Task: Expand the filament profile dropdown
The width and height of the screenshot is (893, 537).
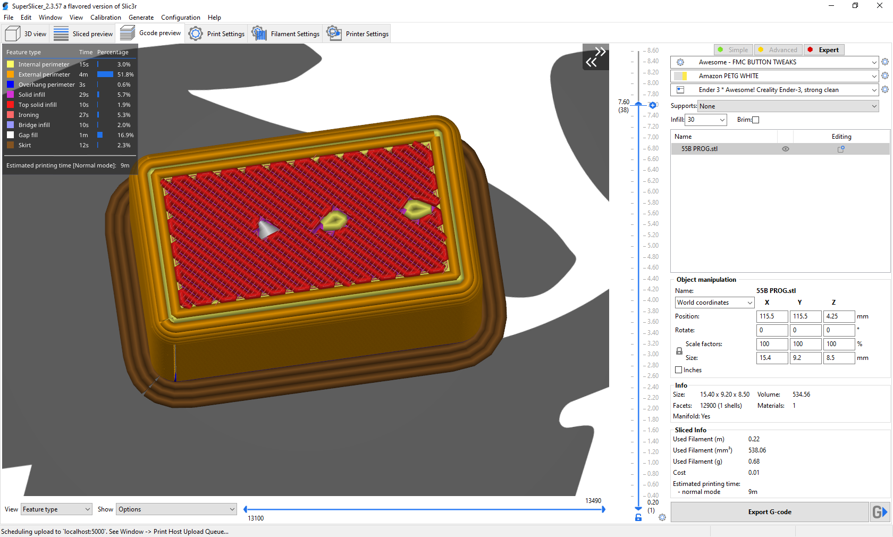Action: coord(874,76)
